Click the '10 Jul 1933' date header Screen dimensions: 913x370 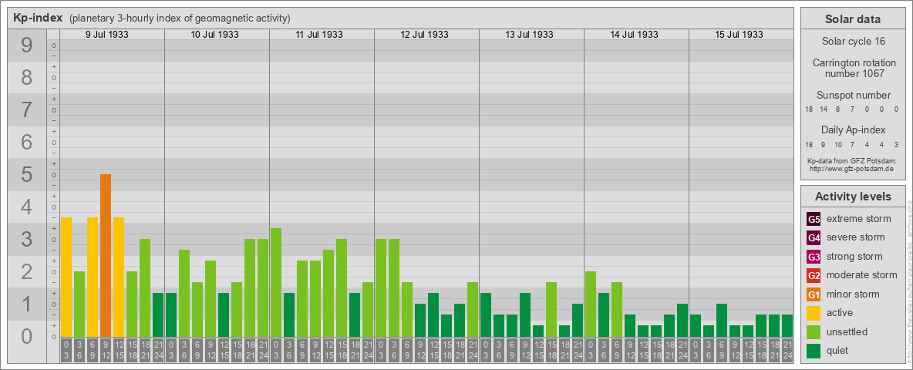coord(215,35)
